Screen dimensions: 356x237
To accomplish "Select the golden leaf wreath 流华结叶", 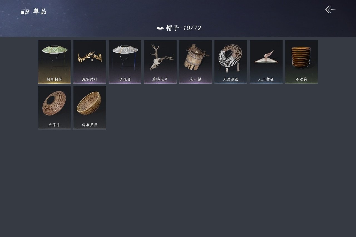I will coord(90,62).
